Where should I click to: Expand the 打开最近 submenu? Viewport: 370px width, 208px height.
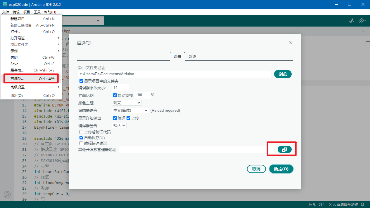[31, 38]
